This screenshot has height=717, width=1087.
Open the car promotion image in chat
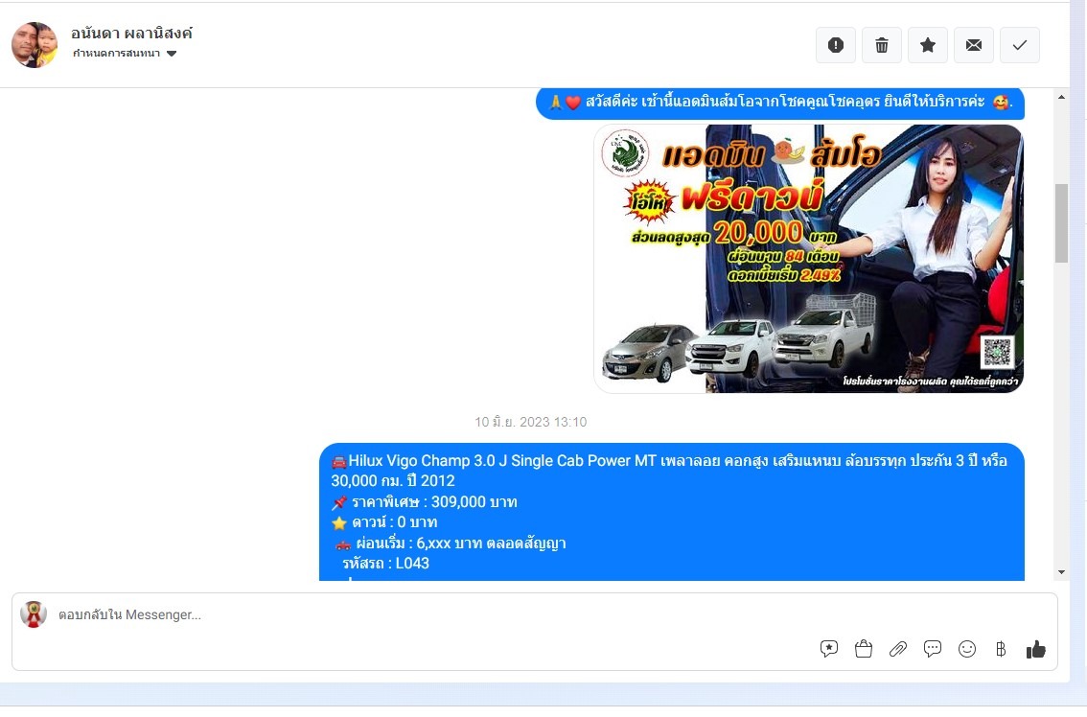(x=808, y=259)
